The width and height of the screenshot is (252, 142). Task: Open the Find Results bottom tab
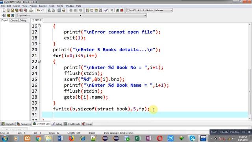72,124
